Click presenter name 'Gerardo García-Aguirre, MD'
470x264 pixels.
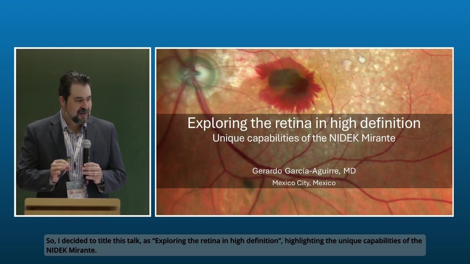[304, 171]
